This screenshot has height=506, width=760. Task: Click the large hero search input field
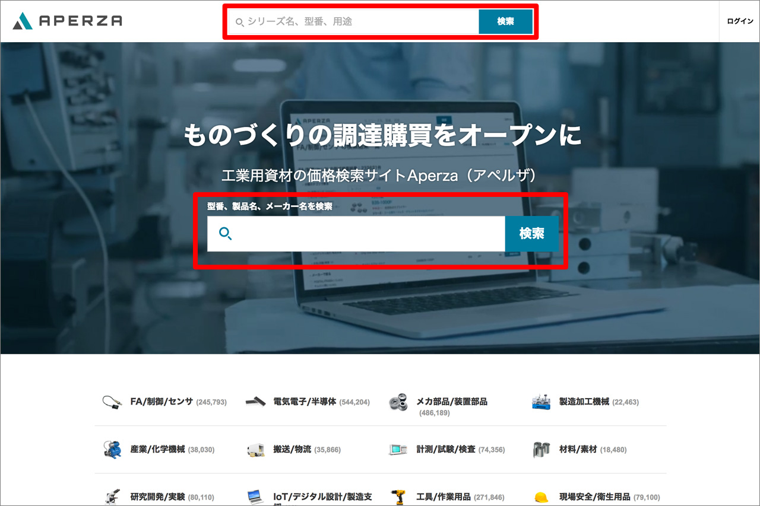click(356, 234)
